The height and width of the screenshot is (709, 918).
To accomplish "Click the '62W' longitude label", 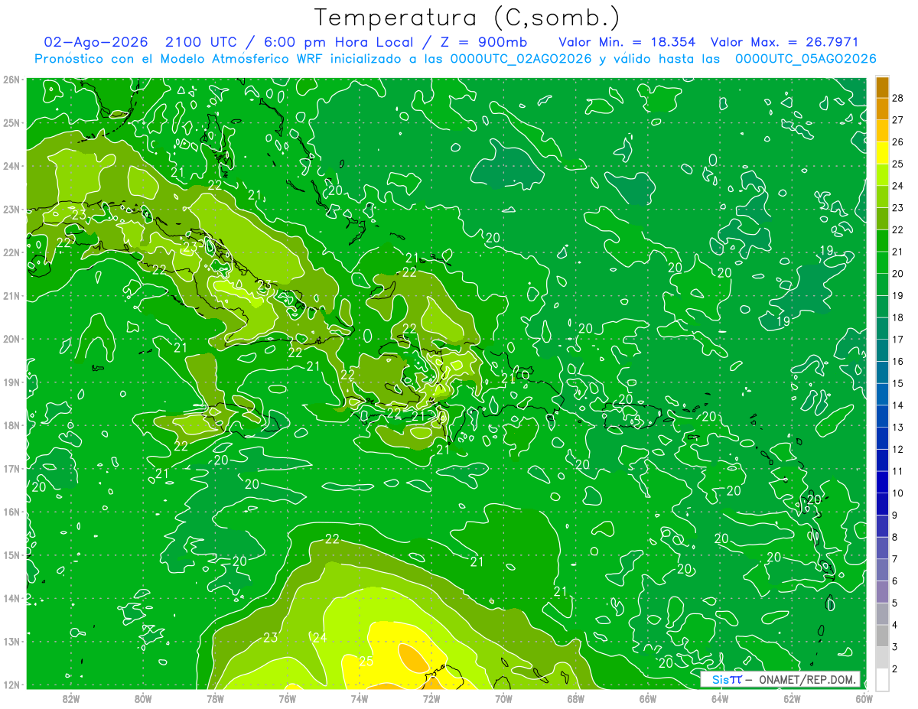I will 792,698.
